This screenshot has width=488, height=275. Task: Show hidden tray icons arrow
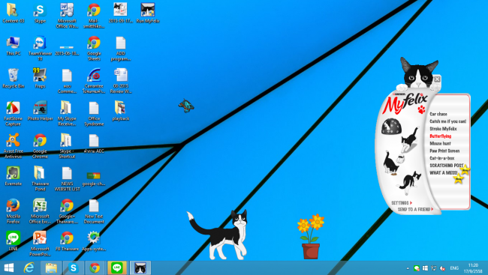tap(408, 268)
